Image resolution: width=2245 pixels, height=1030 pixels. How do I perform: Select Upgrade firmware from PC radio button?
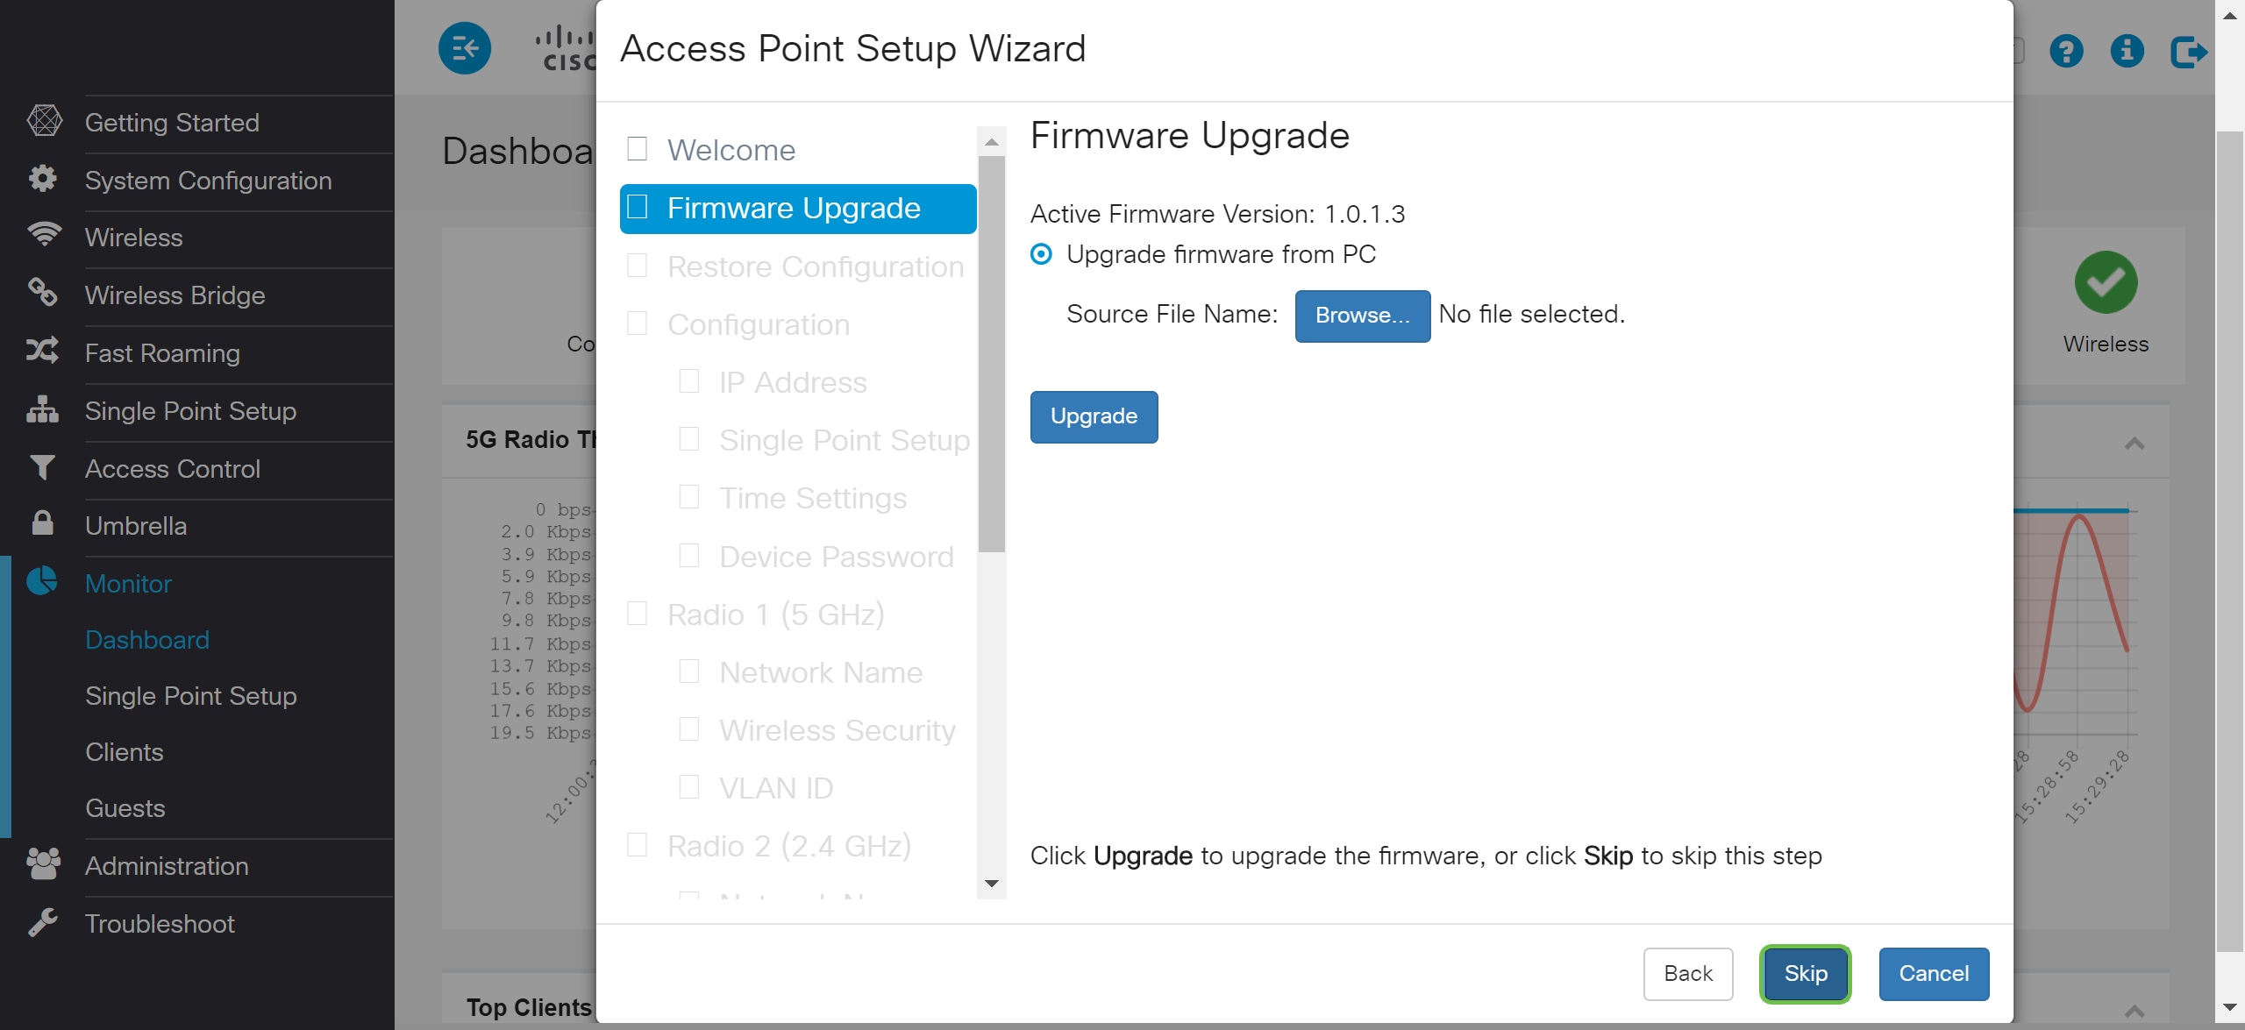[x=1041, y=254]
